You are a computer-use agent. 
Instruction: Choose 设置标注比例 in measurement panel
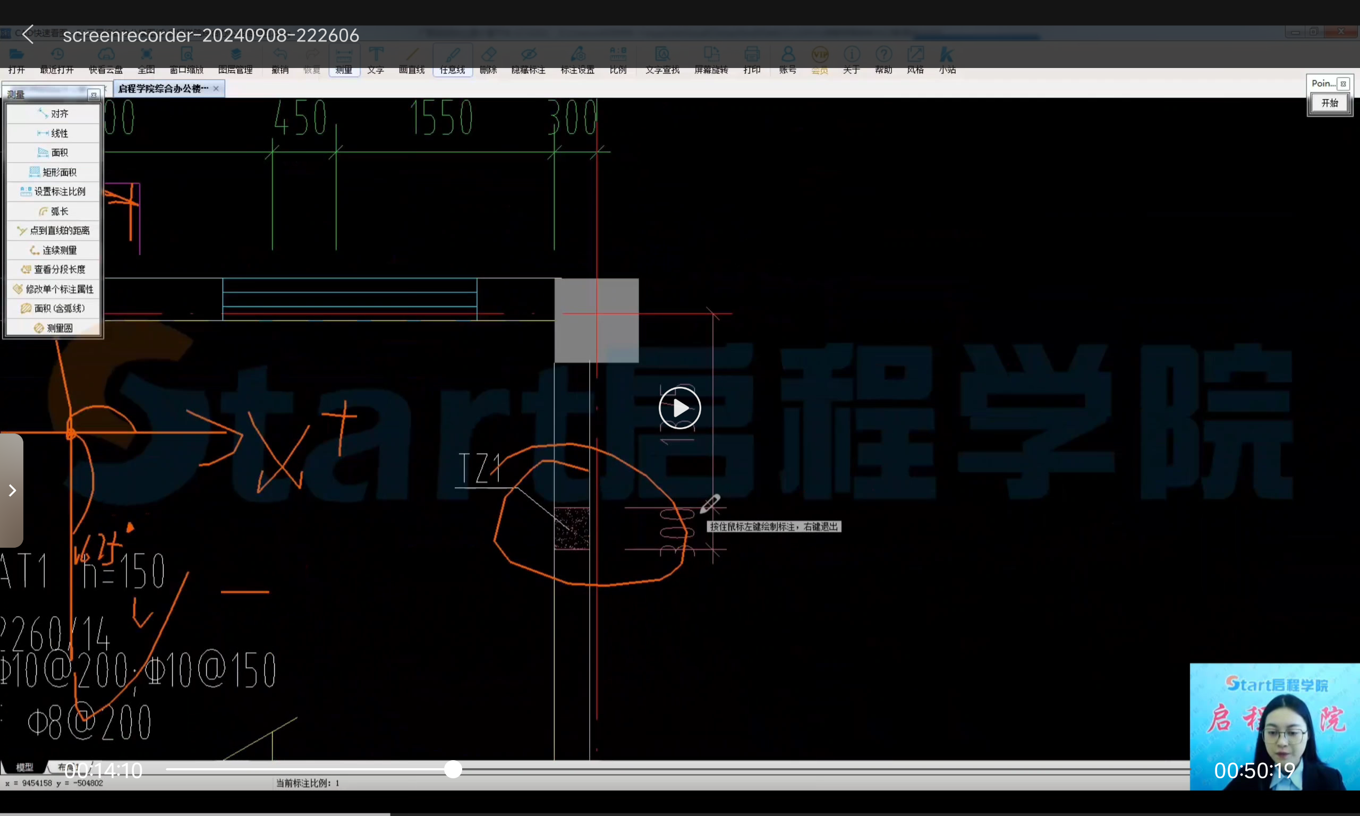(53, 191)
